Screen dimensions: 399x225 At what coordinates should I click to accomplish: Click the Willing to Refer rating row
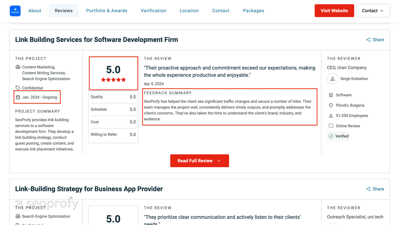113,135
